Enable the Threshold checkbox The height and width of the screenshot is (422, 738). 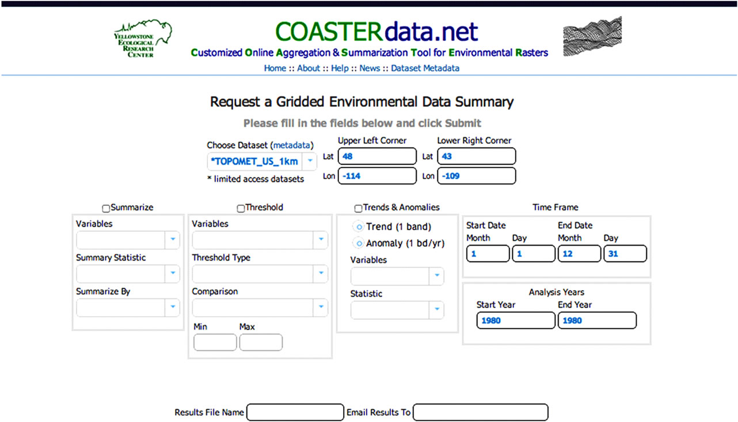(241, 208)
